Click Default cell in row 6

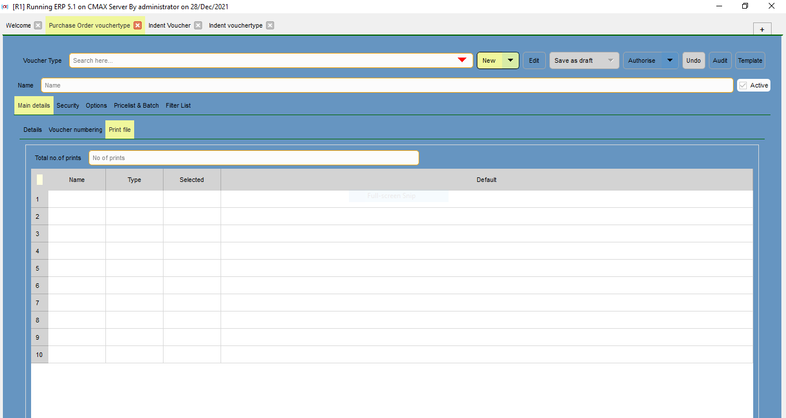(x=487, y=286)
